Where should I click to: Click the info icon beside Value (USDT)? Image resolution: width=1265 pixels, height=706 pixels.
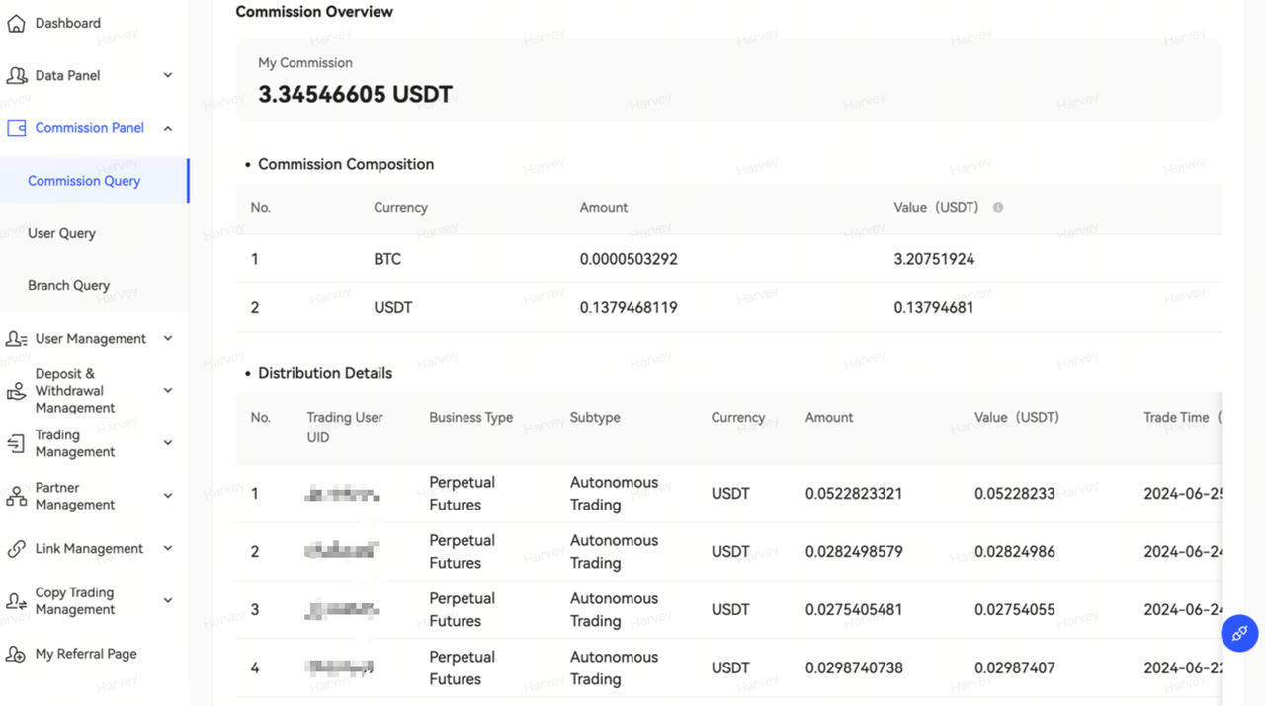[998, 208]
